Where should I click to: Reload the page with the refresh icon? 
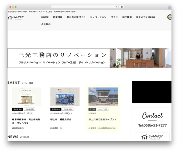[x=116, y=7]
